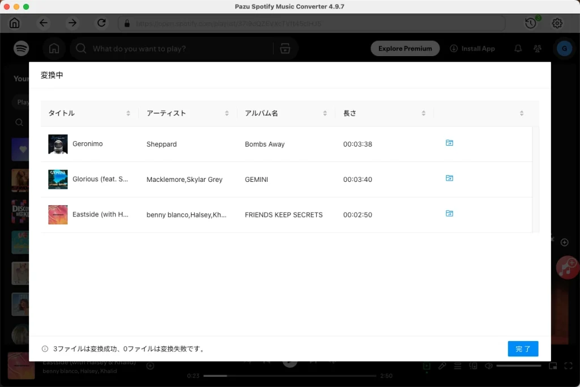Open output folder for Geronimo track
Image resolution: width=580 pixels, height=387 pixels.
click(449, 143)
